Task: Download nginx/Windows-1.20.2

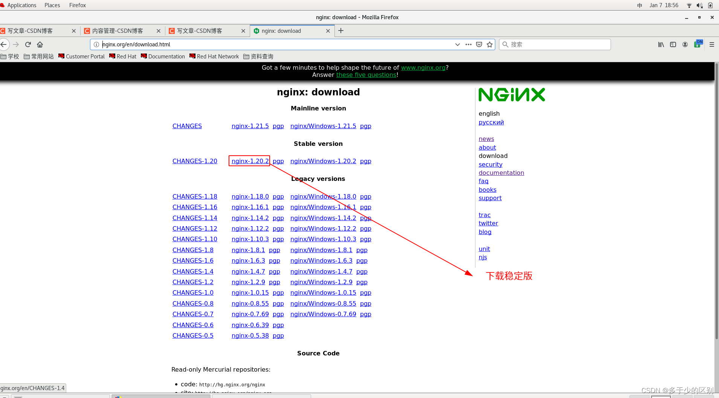Action: [x=323, y=161]
